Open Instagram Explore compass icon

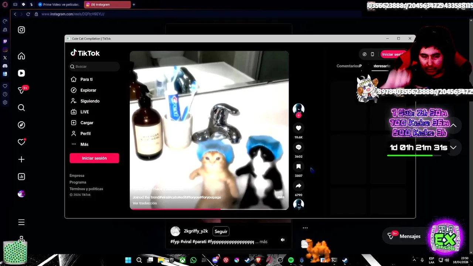coord(21,125)
